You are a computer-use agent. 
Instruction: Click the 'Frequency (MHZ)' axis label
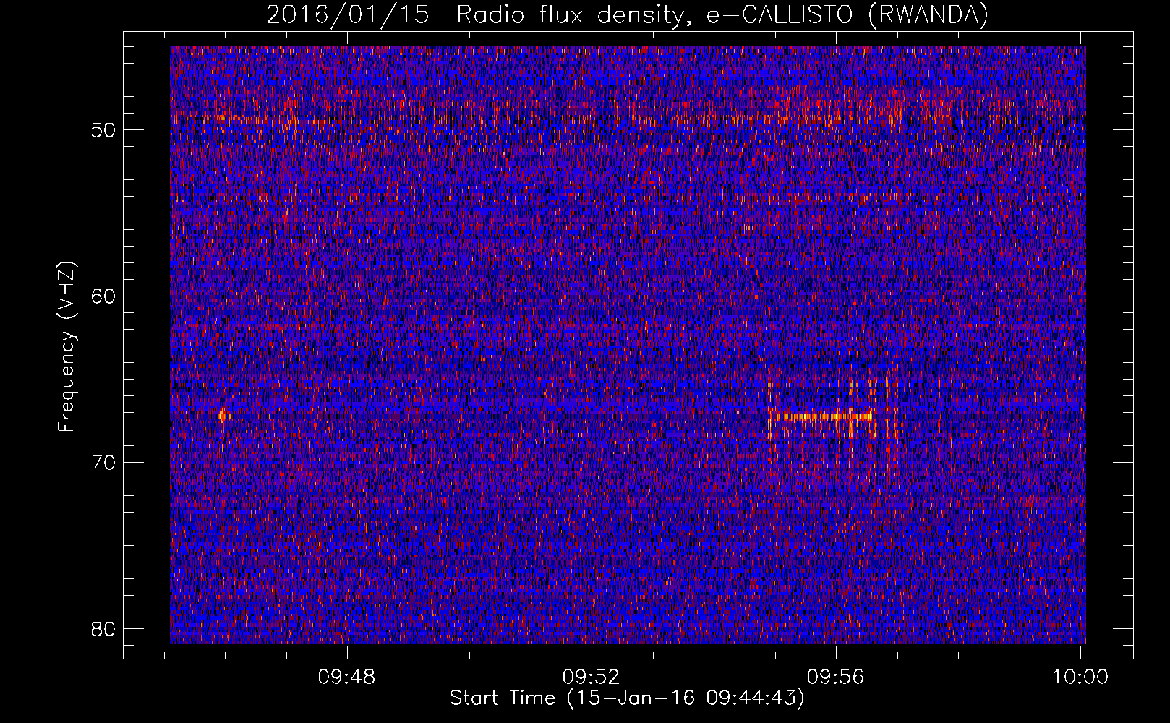point(67,346)
